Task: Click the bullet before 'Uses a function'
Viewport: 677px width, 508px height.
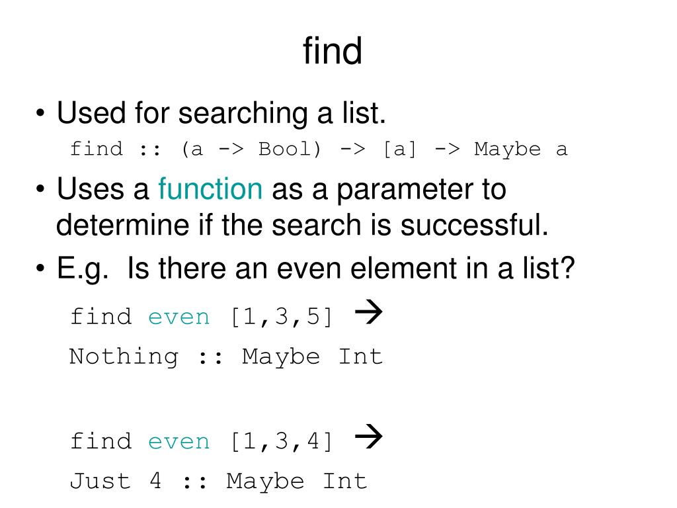Action: 40,189
